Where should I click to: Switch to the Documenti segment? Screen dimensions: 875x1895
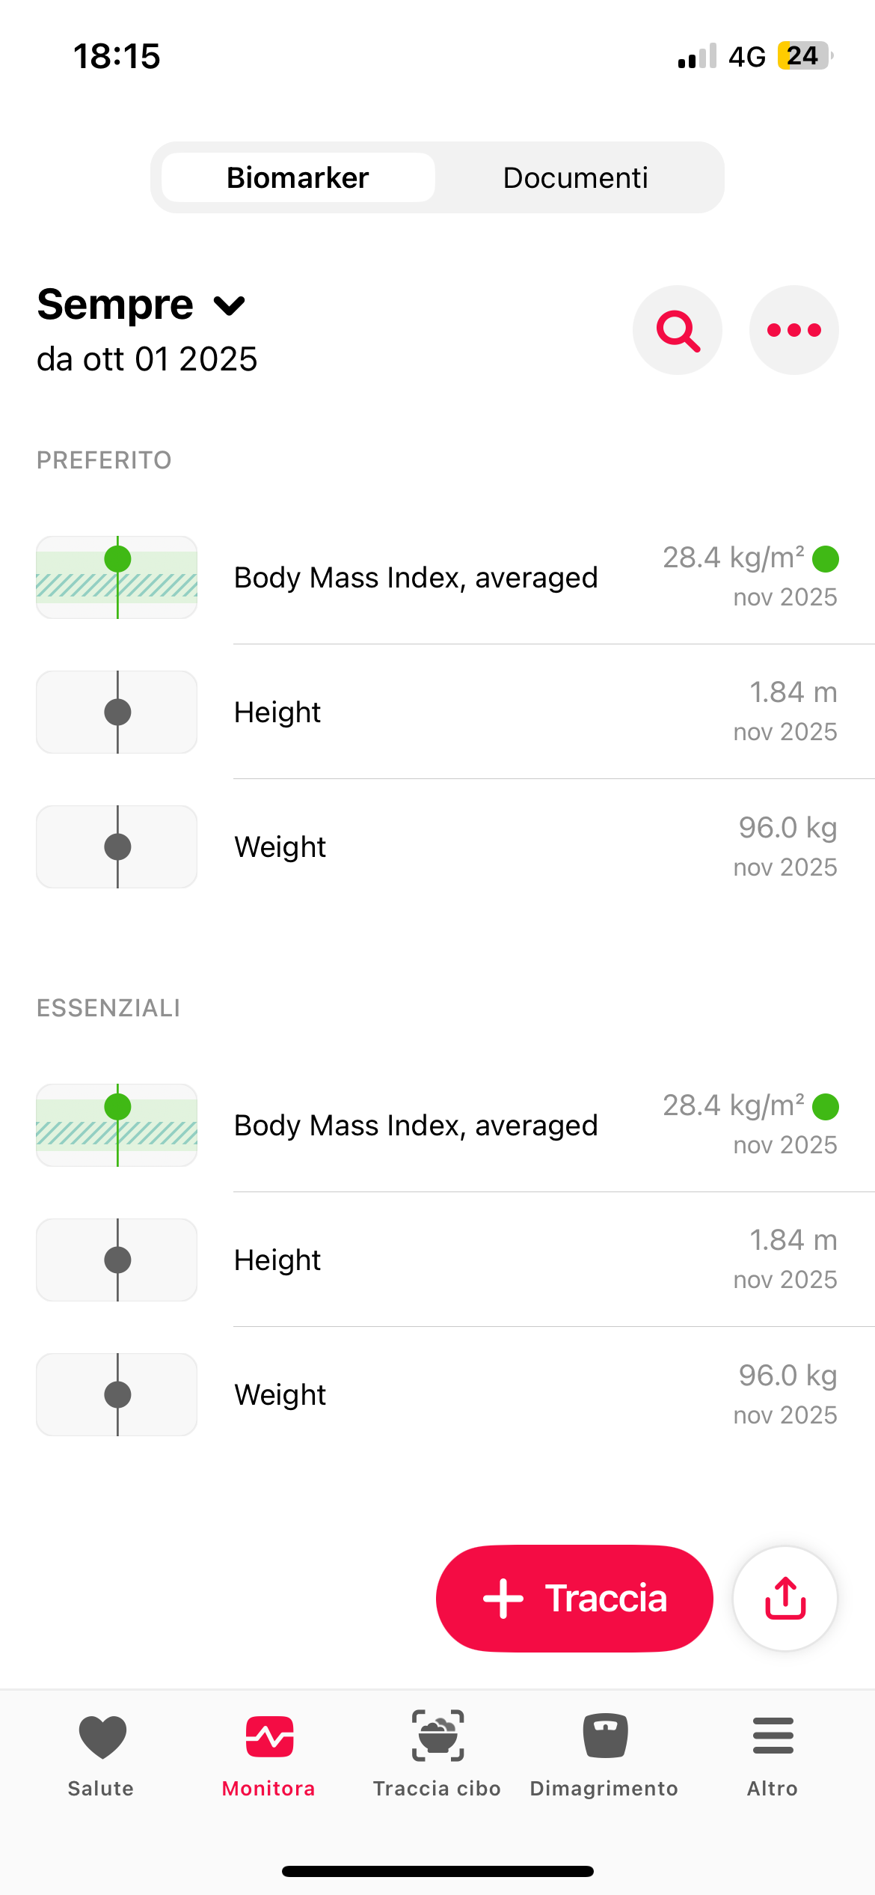coord(575,177)
